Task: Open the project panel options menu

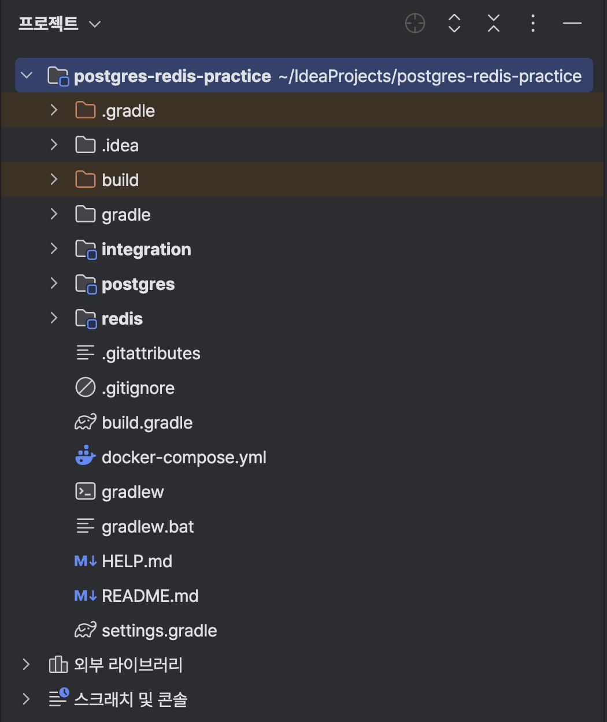Action: click(x=533, y=24)
